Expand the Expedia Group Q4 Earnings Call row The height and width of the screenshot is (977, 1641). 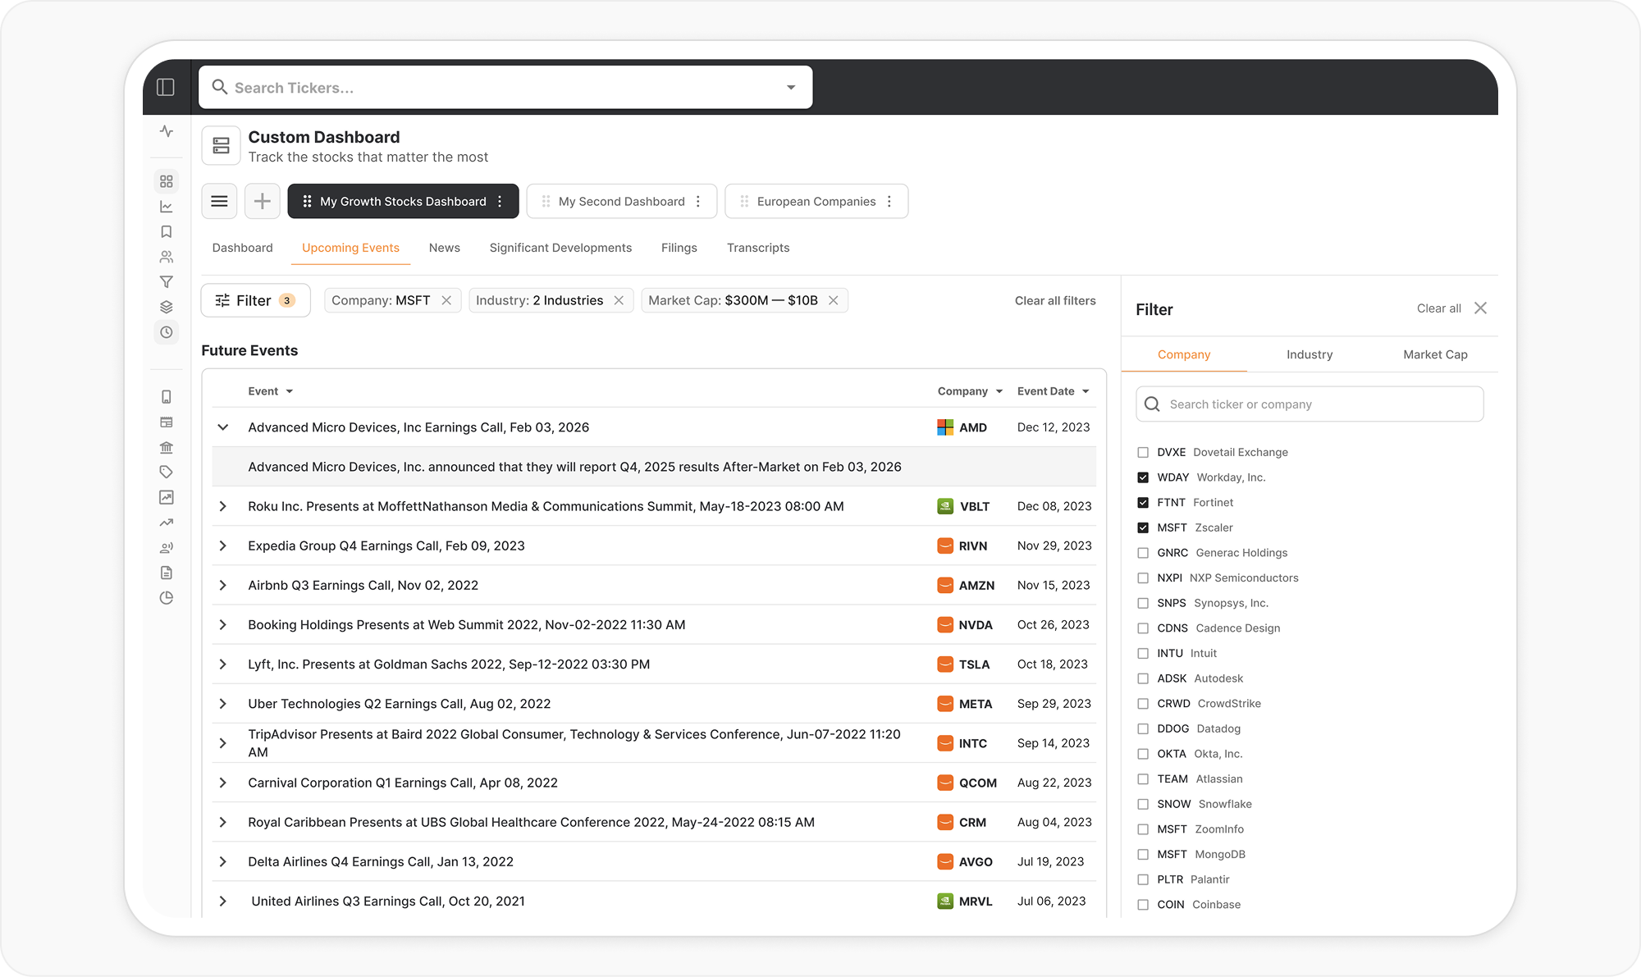click(x=222, y=546)
